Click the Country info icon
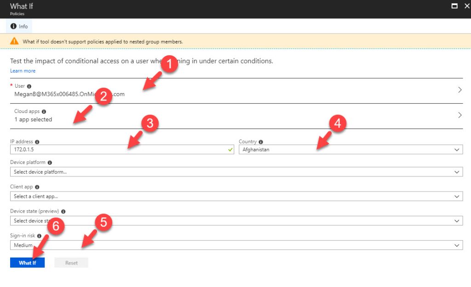471x287 pixels. click(261, 142)
